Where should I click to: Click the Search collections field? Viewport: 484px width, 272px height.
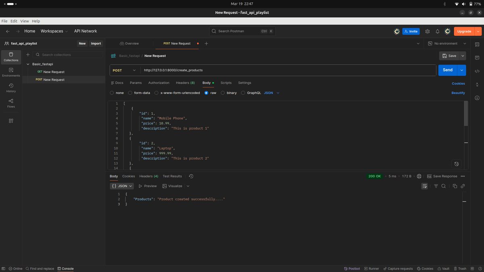pyautogui.click(x=68, y=55)
